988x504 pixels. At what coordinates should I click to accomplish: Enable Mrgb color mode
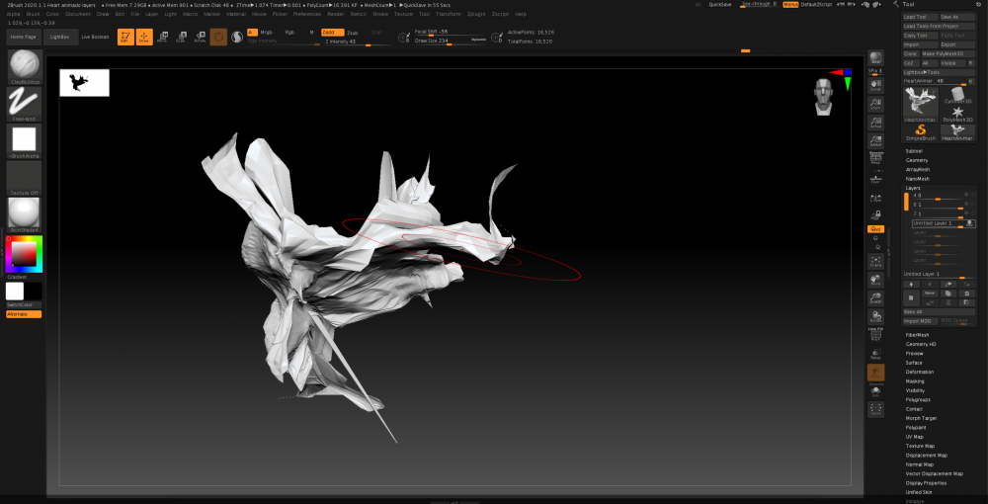click(x=267, y=33)
